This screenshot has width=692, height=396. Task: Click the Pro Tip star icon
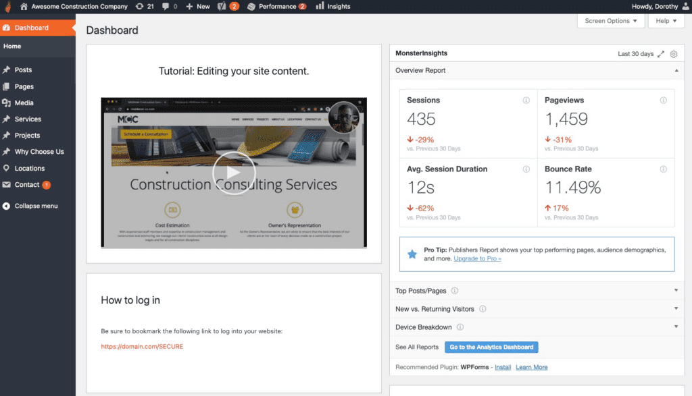tap(413, 254)
